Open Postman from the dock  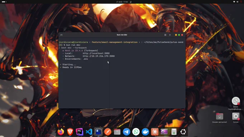tap(108, 132)
